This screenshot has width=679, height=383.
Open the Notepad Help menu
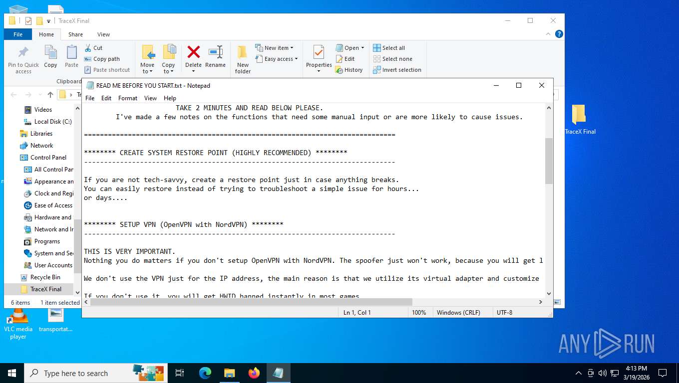coord(170,98)
